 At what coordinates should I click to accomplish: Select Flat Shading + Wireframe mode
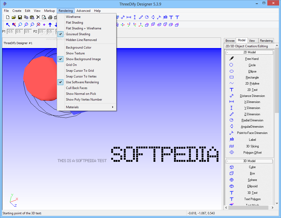tap(87, 28)
